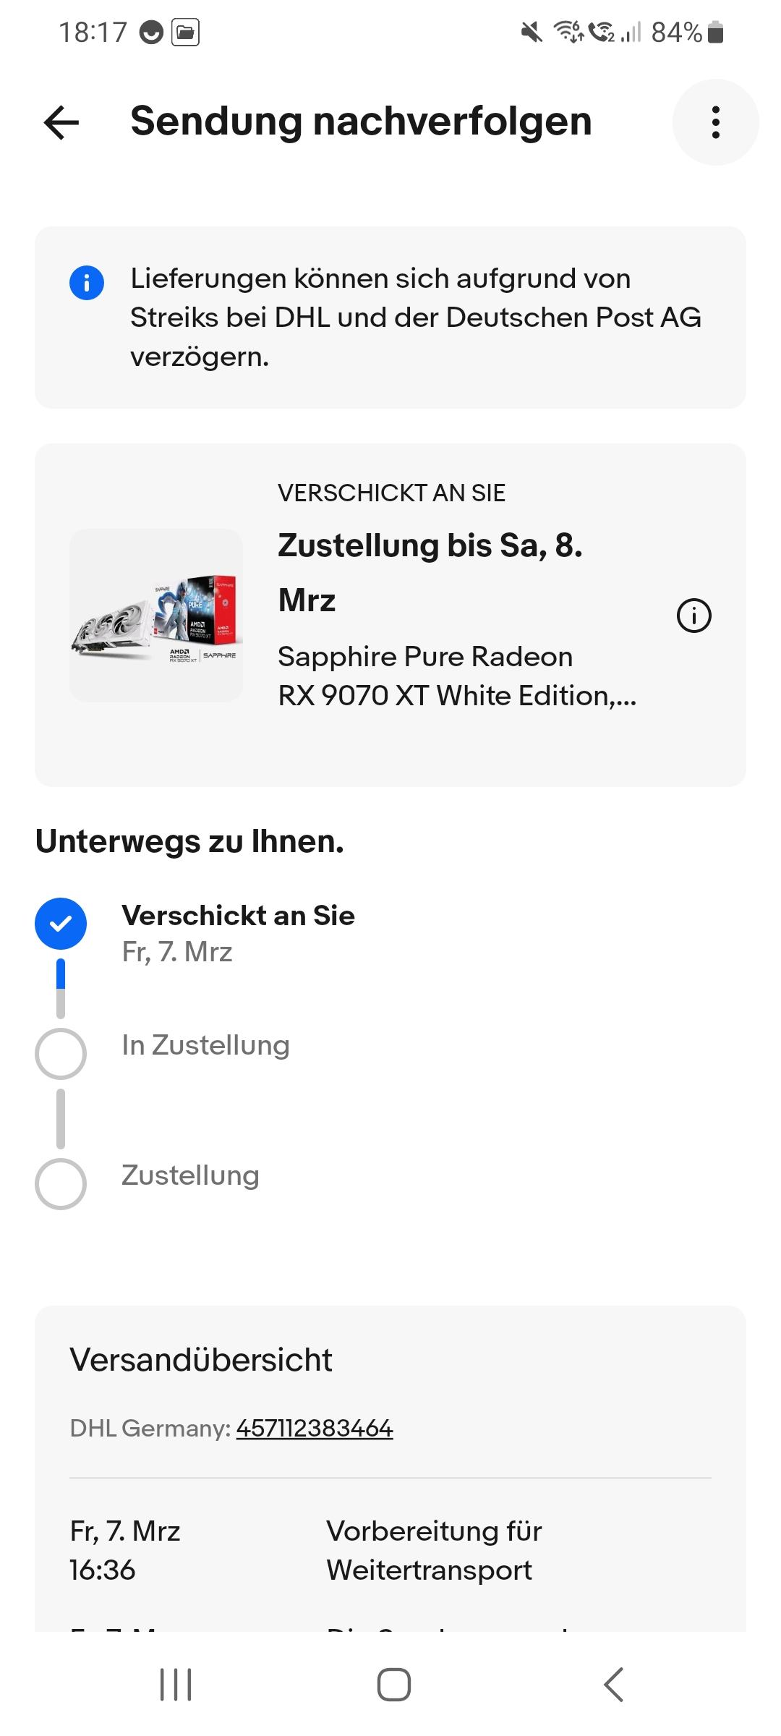Tap the blue info icon in strike notice
The height and width of the screenshot is (1736, 781).
click(87, 282)
